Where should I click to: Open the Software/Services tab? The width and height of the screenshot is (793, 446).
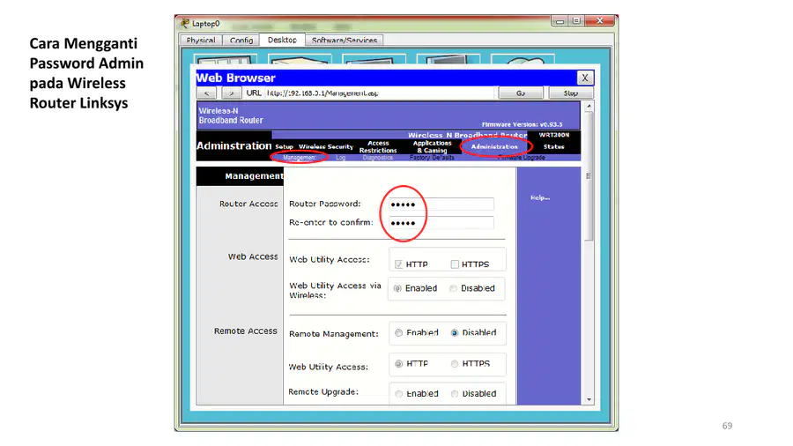click(344, 40)
